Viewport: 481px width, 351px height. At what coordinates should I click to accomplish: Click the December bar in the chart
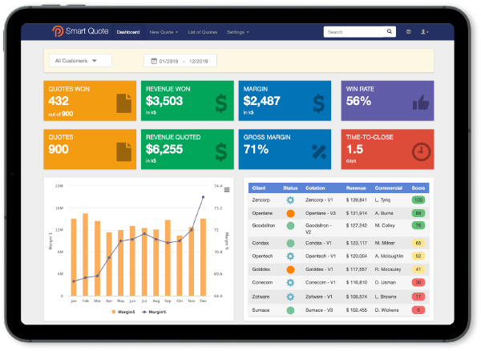[x=203, y=257]
